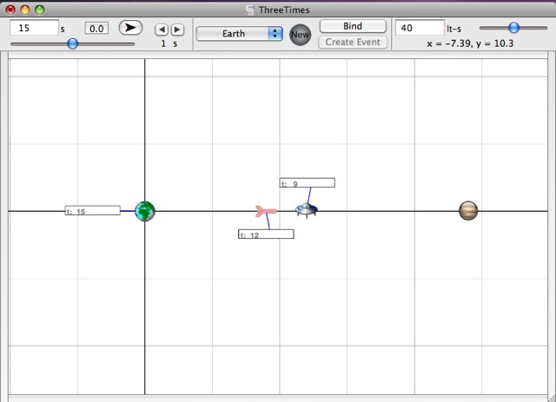Viewport: 556px width, 402px height.
Task: Click the time field showing 15
Action: (x=33, y=28)
